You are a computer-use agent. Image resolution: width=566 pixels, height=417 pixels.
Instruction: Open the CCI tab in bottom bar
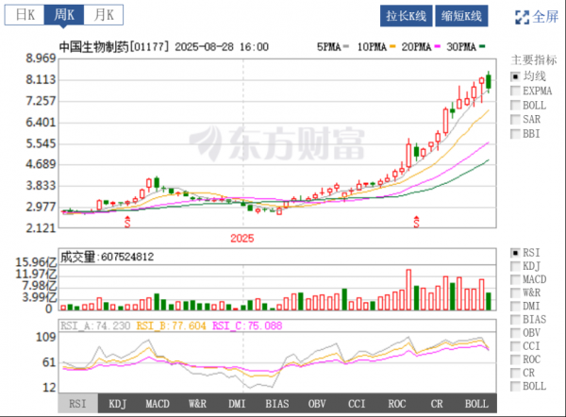pos(357,403)
